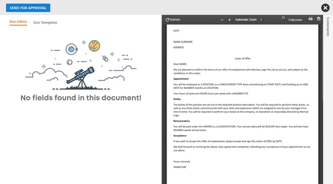This screenshot has width=333, height=184.
Task: Switch to the Doc Template tab
Action: (x=45, y=23)
